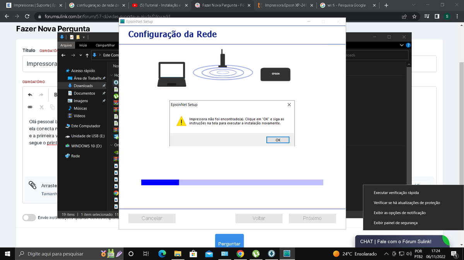464x260 pixels.
Task: Go up one folder level in File Explorer
Action: [87, 55]
